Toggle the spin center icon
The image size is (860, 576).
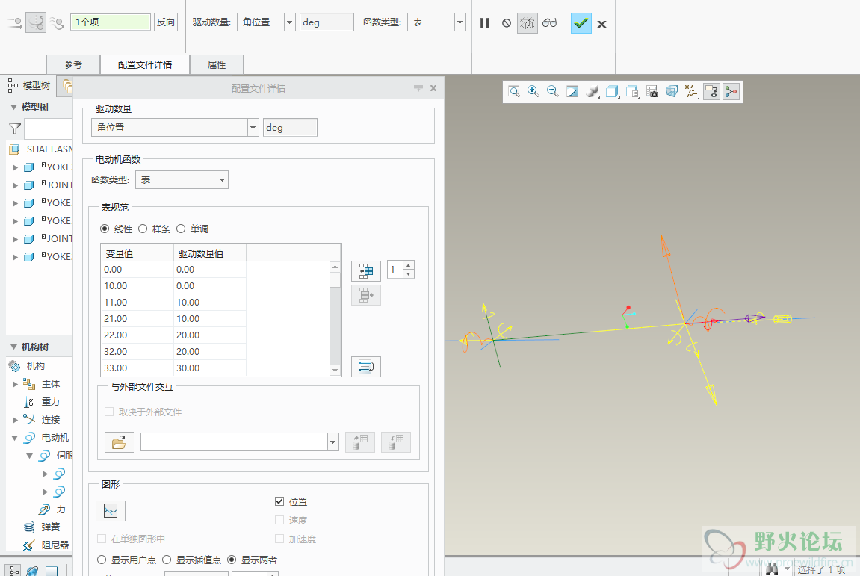click(731, 92)
